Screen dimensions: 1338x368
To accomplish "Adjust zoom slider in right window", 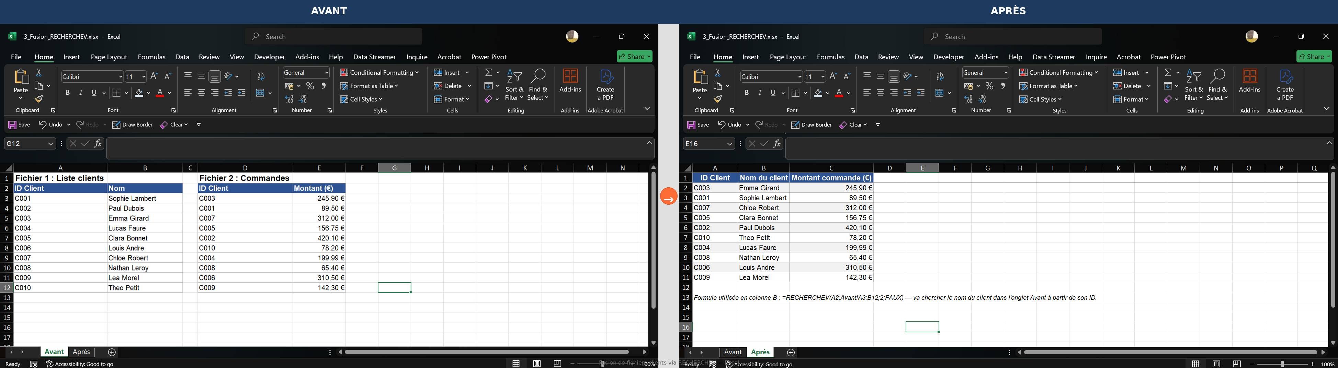I will [x=1282, y=364].
